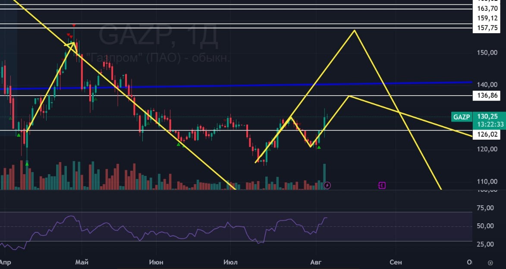The height and width of the screenshot is (269, 506).
Task: Click the Сен label on time axis
Action: pos(396,262)
